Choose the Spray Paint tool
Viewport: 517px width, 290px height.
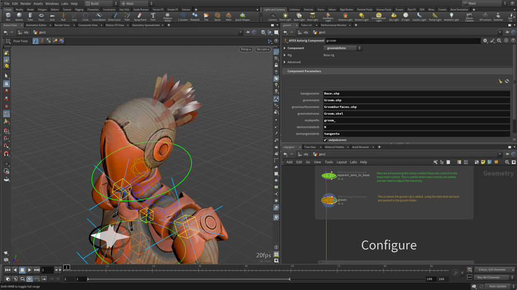(x=140, y=17)
